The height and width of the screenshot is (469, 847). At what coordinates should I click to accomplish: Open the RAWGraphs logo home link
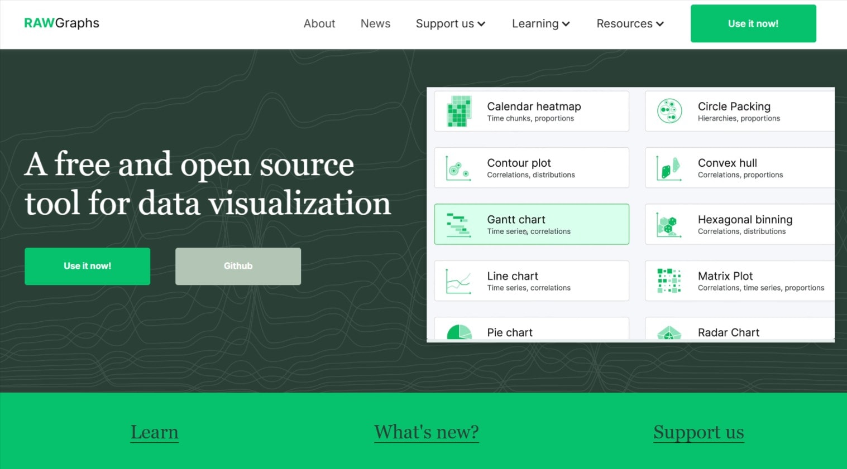pyautogui.click(x=61, y=23)
